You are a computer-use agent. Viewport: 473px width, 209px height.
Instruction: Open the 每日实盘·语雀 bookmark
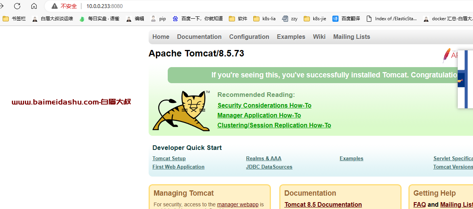99,18
